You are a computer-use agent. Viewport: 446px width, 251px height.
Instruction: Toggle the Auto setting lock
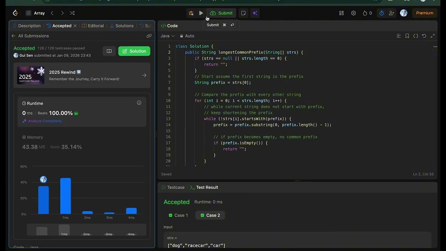click(187, 36)
